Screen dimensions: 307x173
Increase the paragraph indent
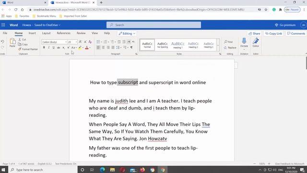click(124, 42)
